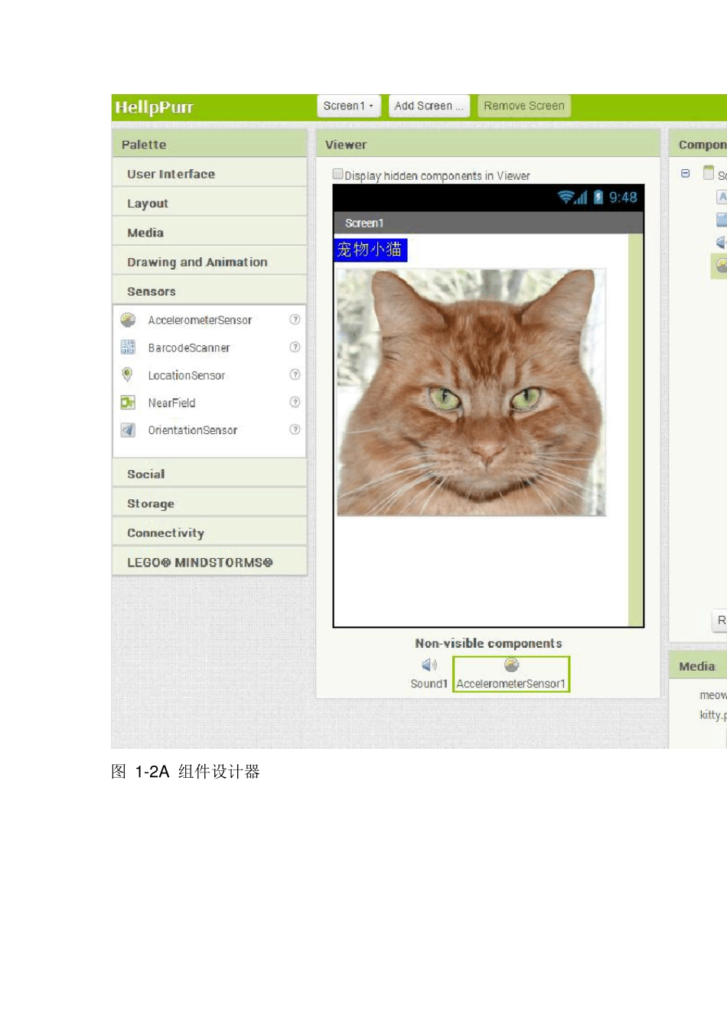Click the meow media file entry
Viewport: 727px width, 1029px height.
coord(713,695)
